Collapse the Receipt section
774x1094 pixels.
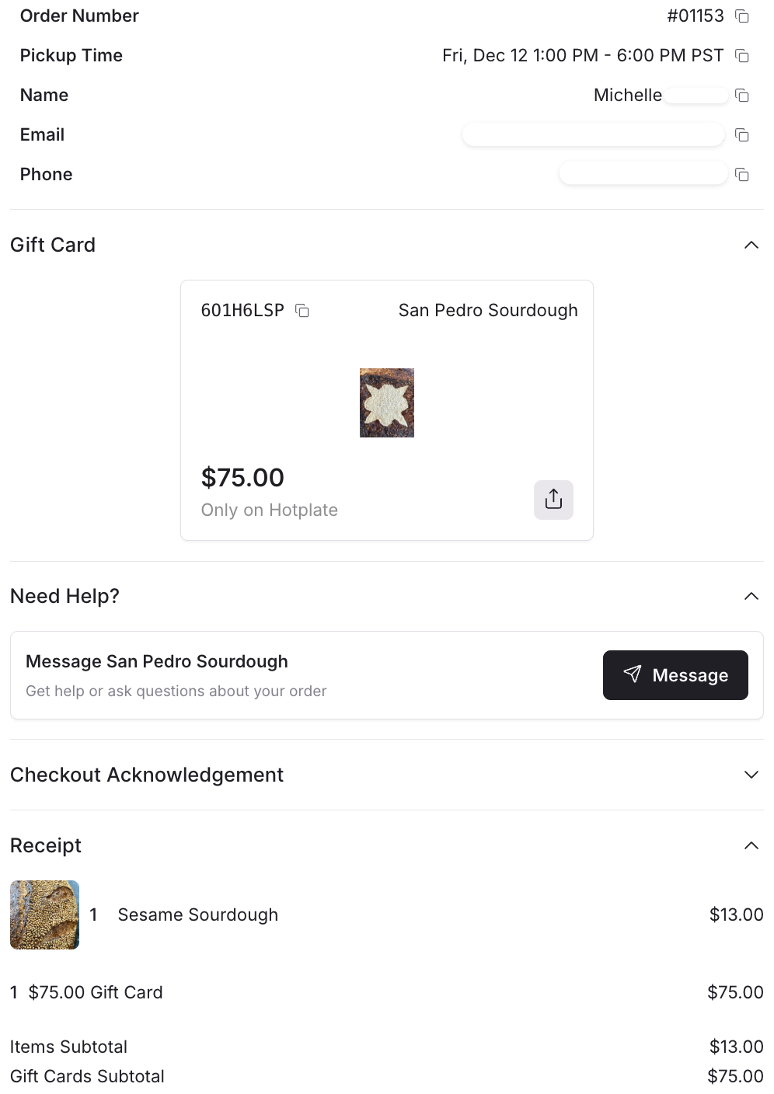tap(751, 846)
